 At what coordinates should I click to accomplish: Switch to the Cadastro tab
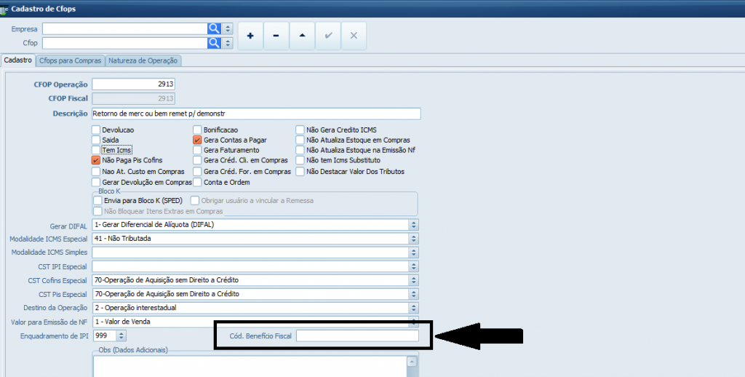[17, 60]
